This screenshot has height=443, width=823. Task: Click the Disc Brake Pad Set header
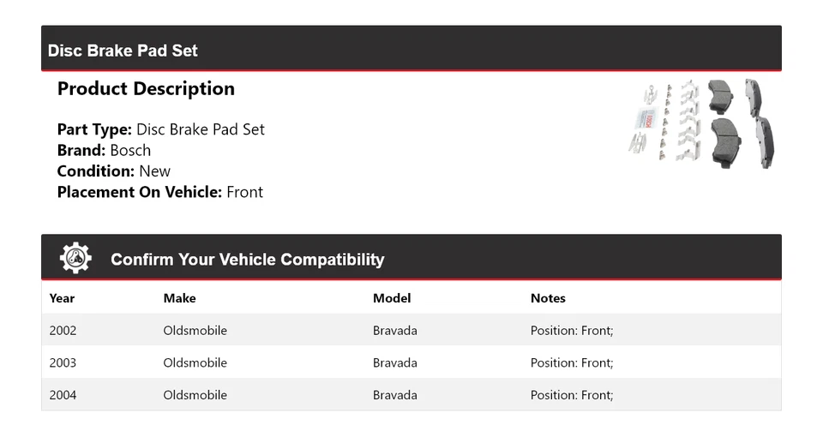123,51
